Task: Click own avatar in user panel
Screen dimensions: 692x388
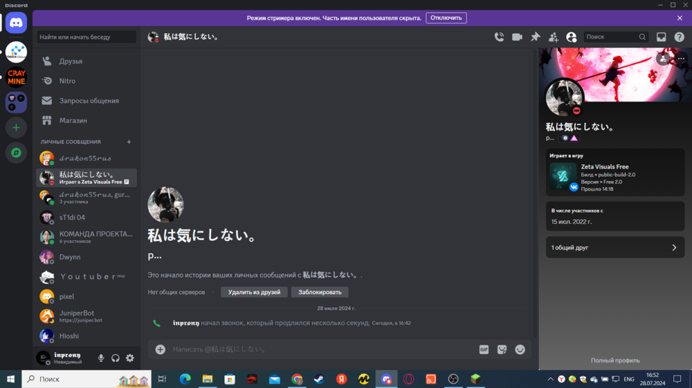Action: coord(43,358)
